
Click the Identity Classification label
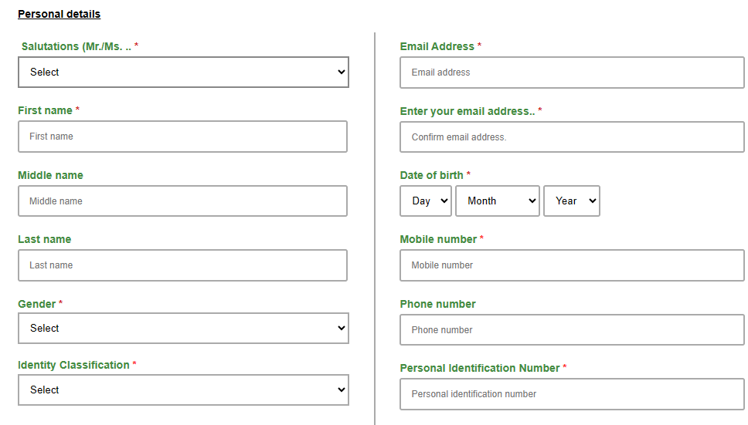coord(73,365)
